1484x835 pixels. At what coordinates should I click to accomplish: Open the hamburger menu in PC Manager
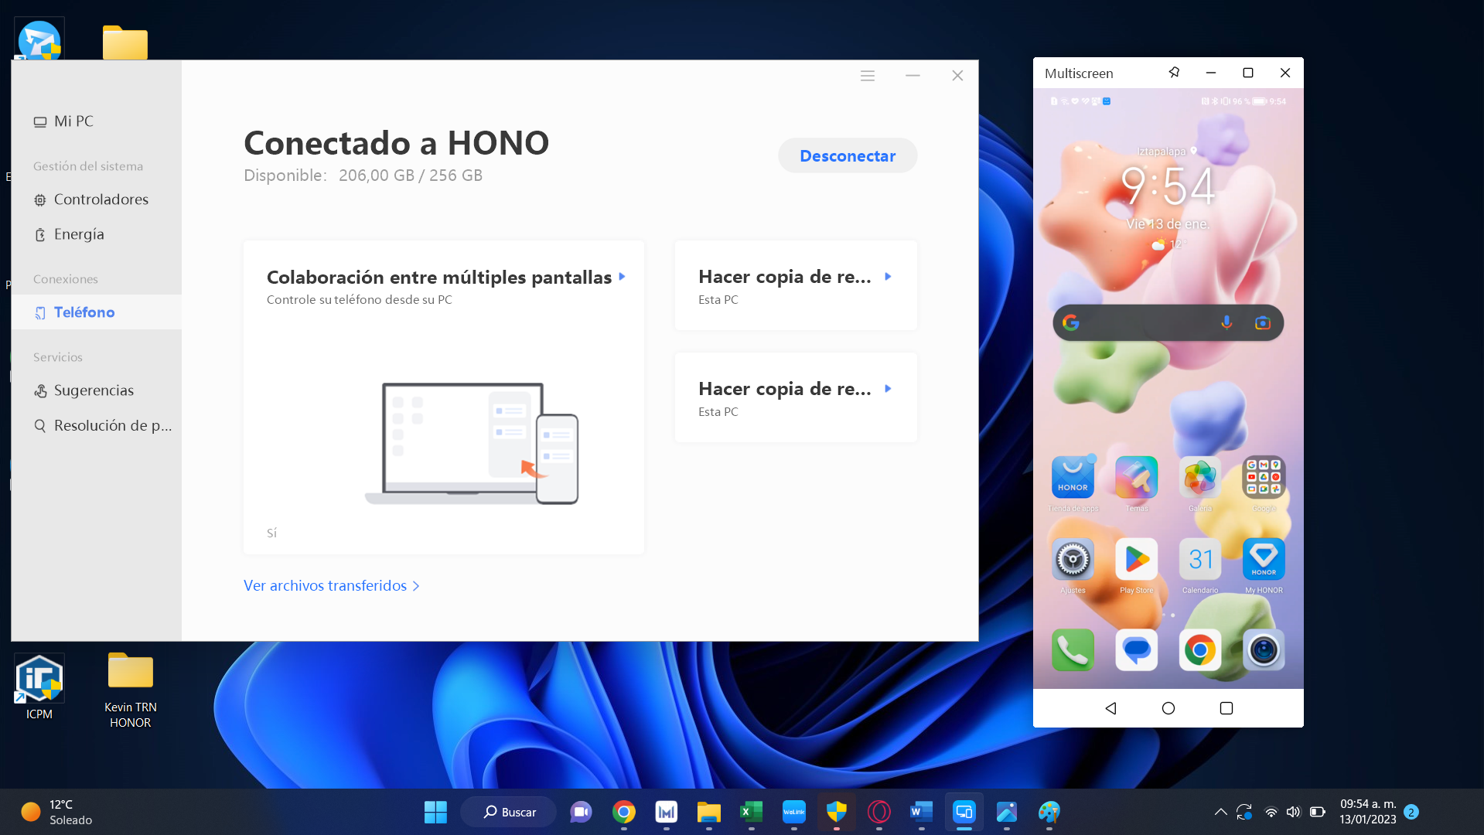pyautogui.click(x=867, y=76)
